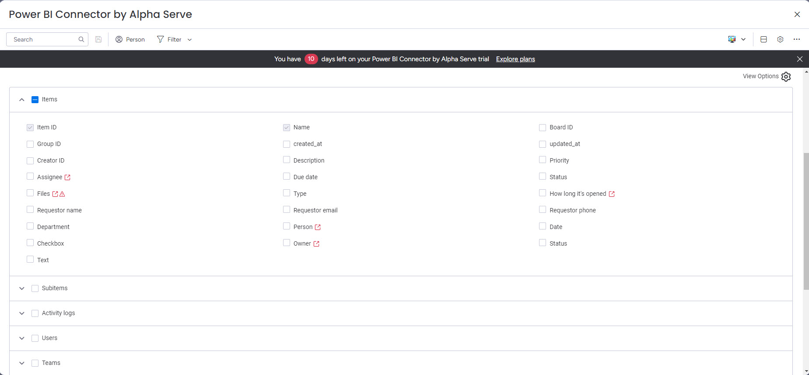
Task: Check the Type checkbox
Action: pyautogui.click(x=287, y=193)
